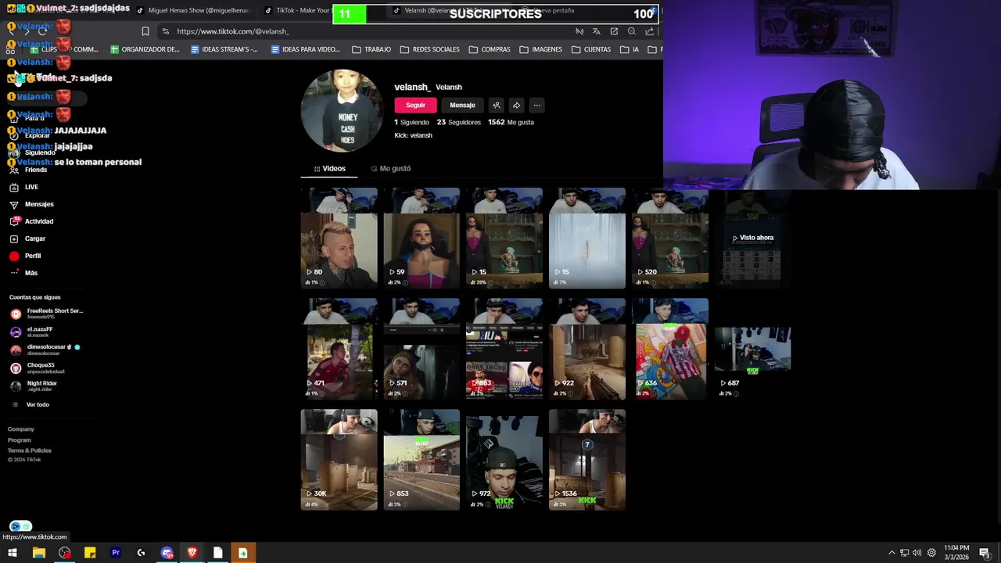The image size is (1001, 563).
Task: Click the LIVE icon in TikTok sidebar
Action: pyautogui.click(x=14, y=187)
